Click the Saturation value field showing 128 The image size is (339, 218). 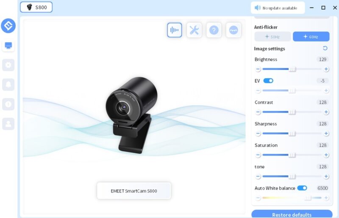point(322,145)
